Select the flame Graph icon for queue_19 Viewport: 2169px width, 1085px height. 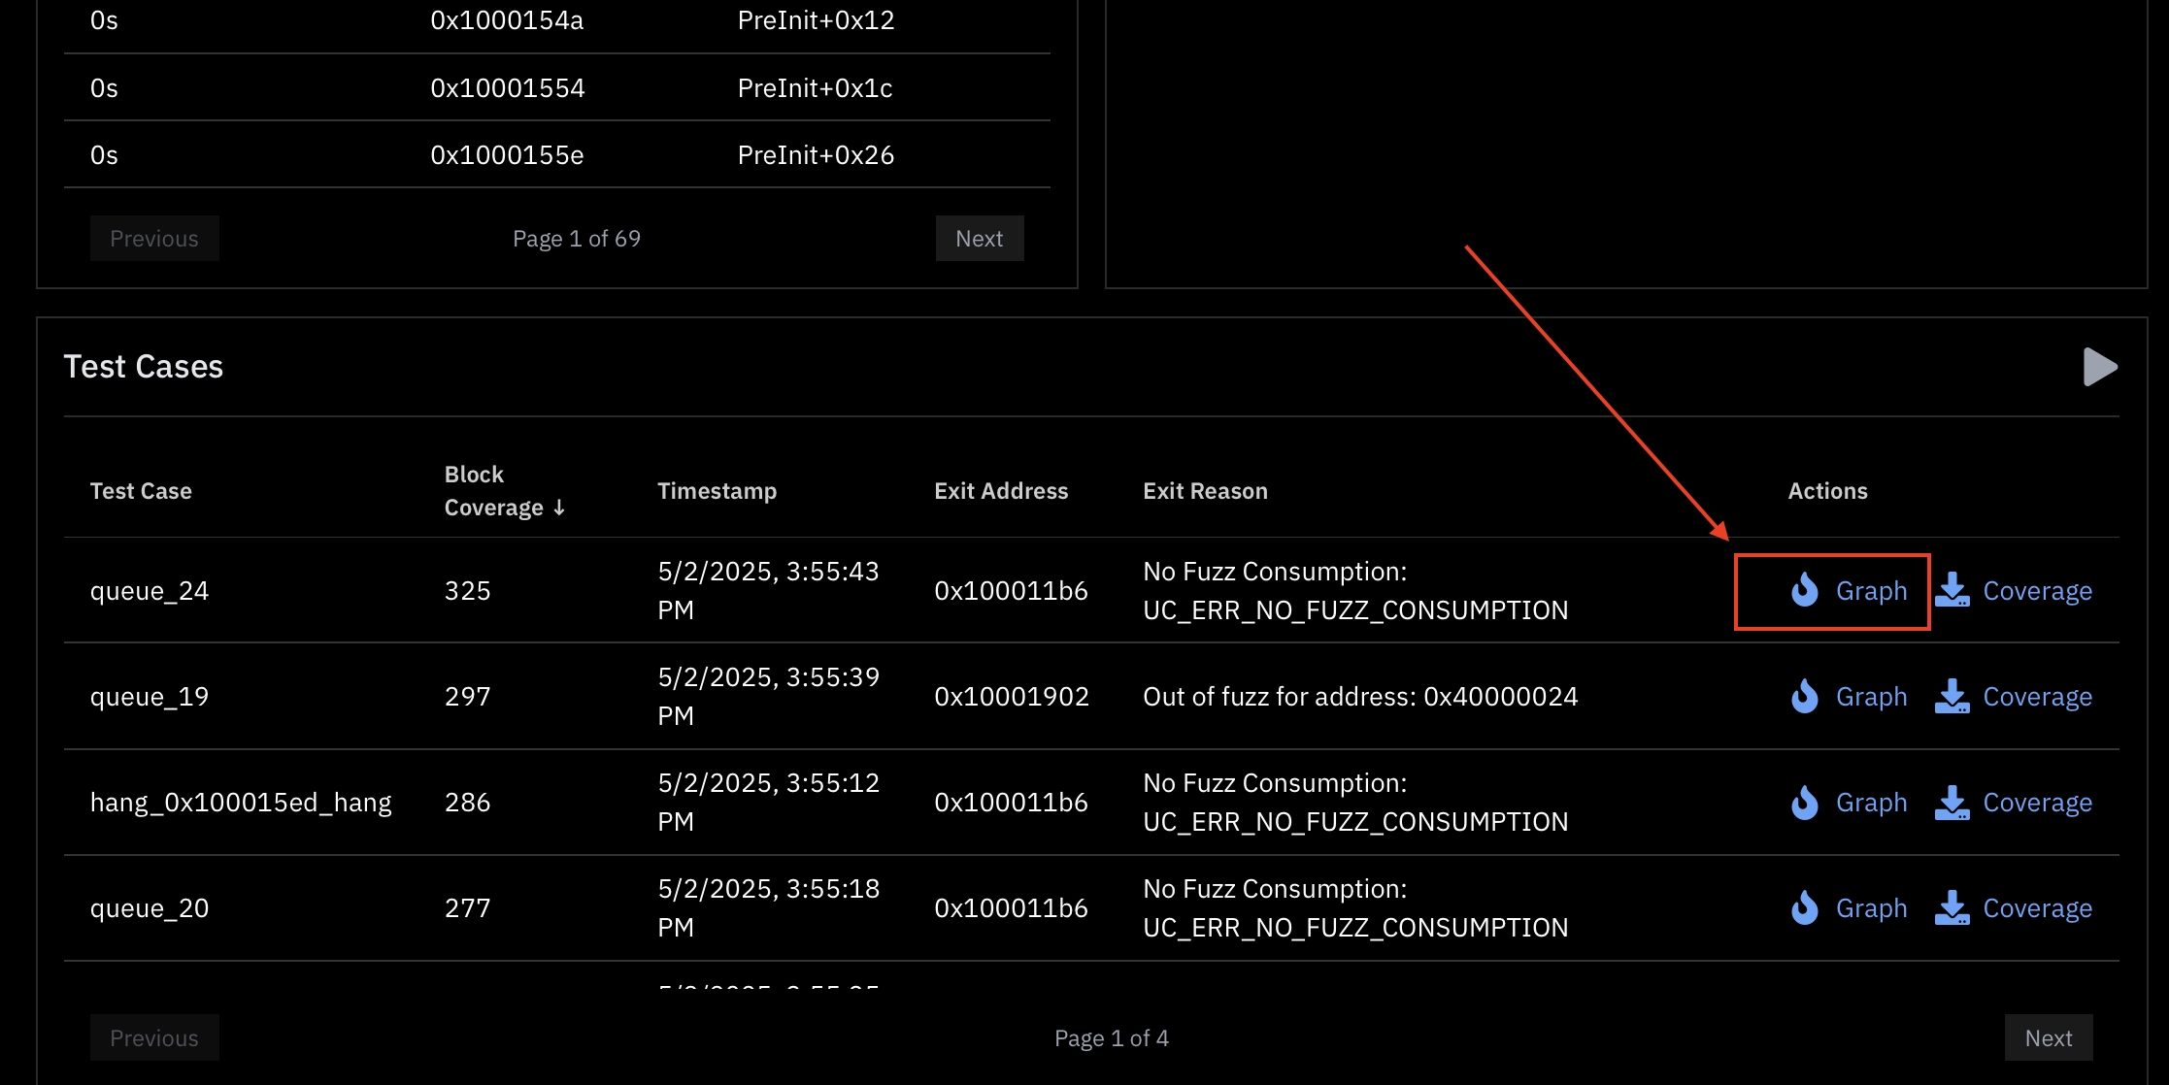coord(1804,696)
